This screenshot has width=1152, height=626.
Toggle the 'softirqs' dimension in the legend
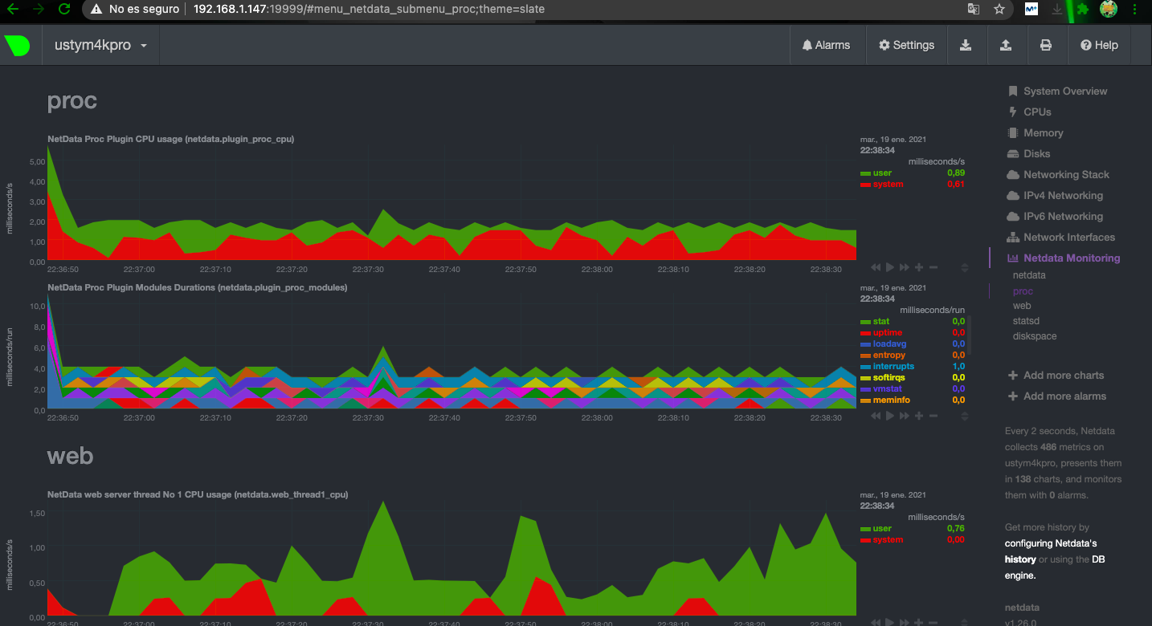[889, 377]
